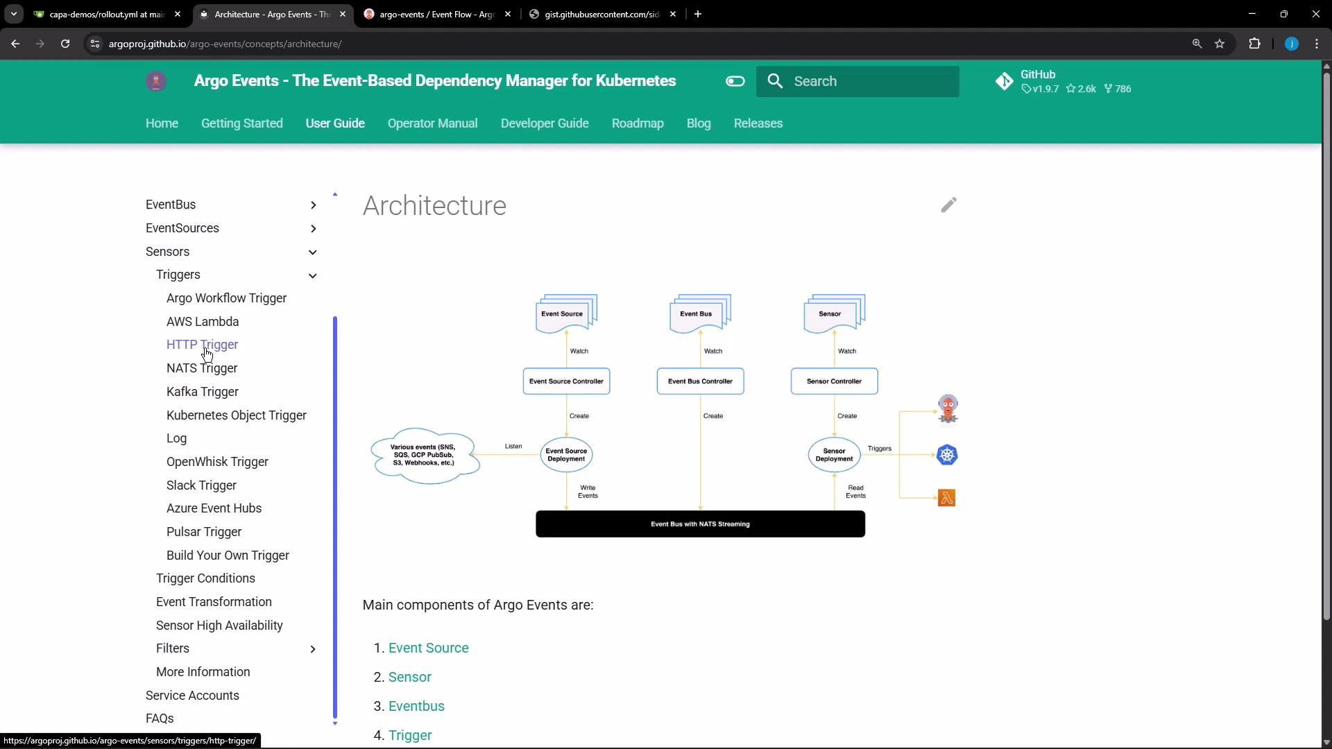Open Service Accounts in sidebar
Image resolution: width=1332 pixels, height=749 pixels.
(192, 696)
